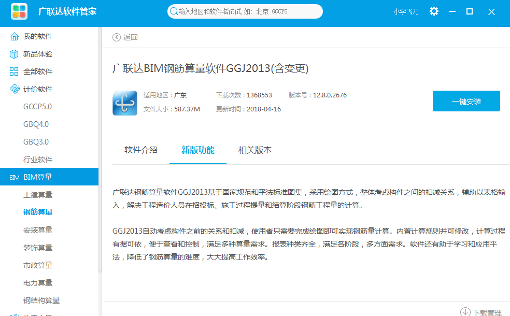This screenshot has width=510, height=316.
Task: Close the software manager window
Action: tap(491, 12)
